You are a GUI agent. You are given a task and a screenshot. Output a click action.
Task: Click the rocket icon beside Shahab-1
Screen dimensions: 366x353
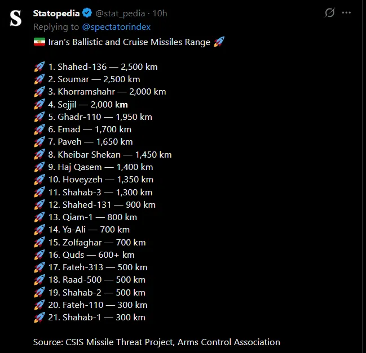(x=39, y=318)
